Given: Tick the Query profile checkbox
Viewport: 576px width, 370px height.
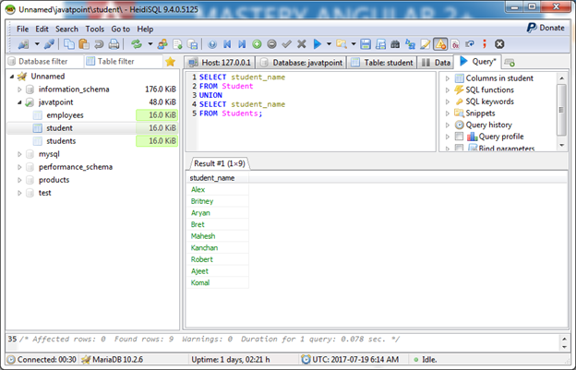Looking at the screenshot, I should [459, 137].
